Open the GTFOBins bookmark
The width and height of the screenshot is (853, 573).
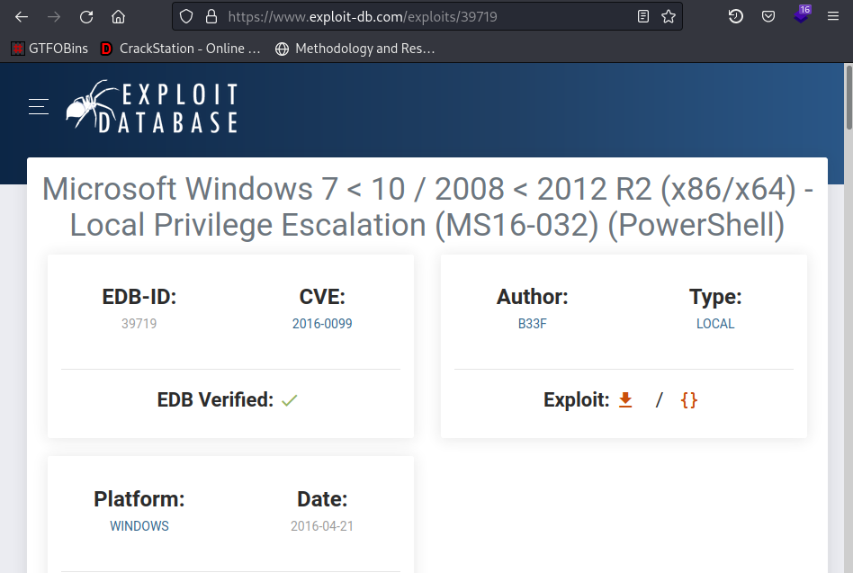pos(50,49)
